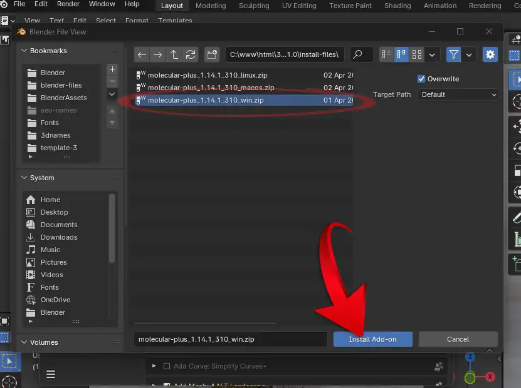Open bookmarks special menu chevron
The image size is (521, 388).
pyautogui.click(x=112, y=94)
